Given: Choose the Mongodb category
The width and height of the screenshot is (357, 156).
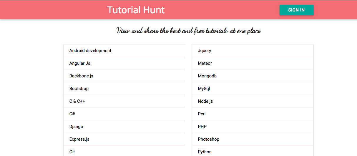Looking at the screenshot, I should (253, 76).
